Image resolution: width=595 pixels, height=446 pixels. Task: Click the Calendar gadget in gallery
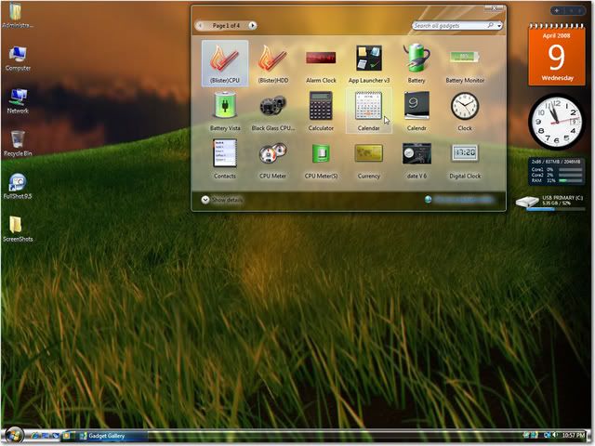pyautogui.click(x=369, y=111)
